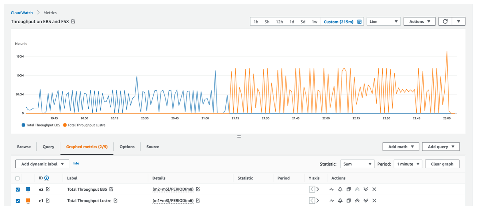Open the Period 1 minute dropdown

coord(408,164)
